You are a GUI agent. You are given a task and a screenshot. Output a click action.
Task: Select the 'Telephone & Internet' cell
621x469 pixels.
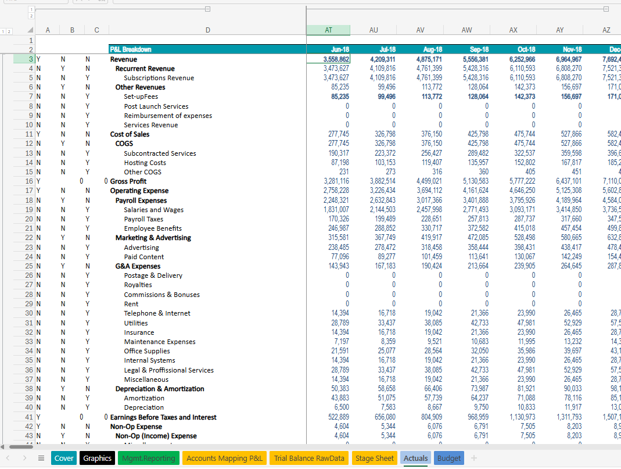(x=207, y=313)
